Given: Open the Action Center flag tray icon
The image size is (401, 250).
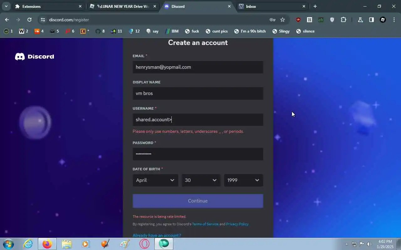Looking at the screenshot, I should (x=362, y=244).
